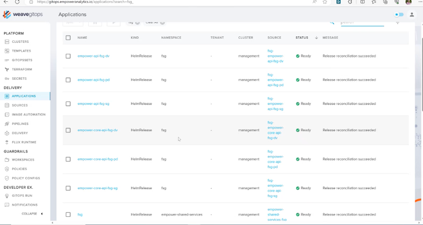
Task: Go to Sources menu item
Action: pyautogui.click(x=20, y=105)
